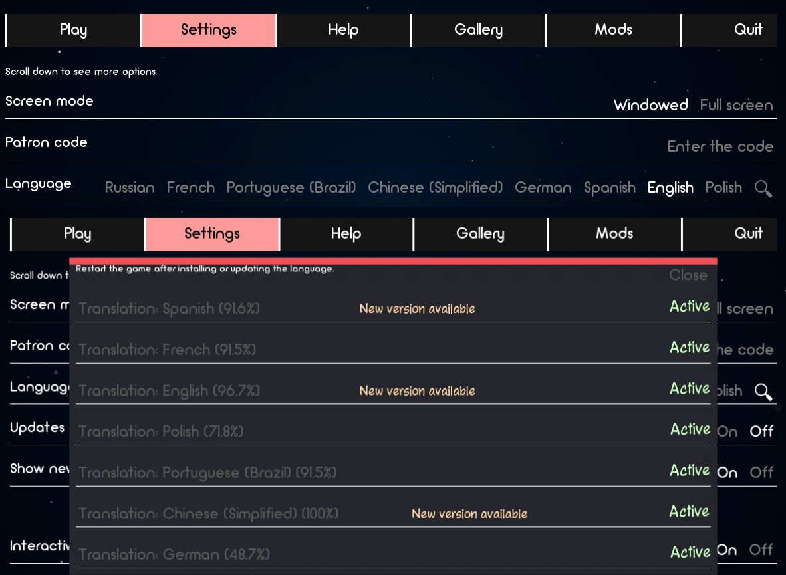Image resolution: width=786 pixels, height=575 pixels.
Task: Open the Mods tab on the translation dialog screen
Action: point(614,234)
